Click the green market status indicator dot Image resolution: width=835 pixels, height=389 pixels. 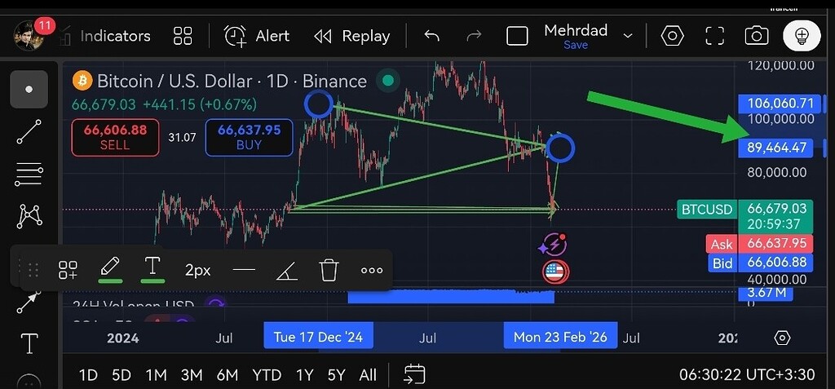(x=388, y=81)
